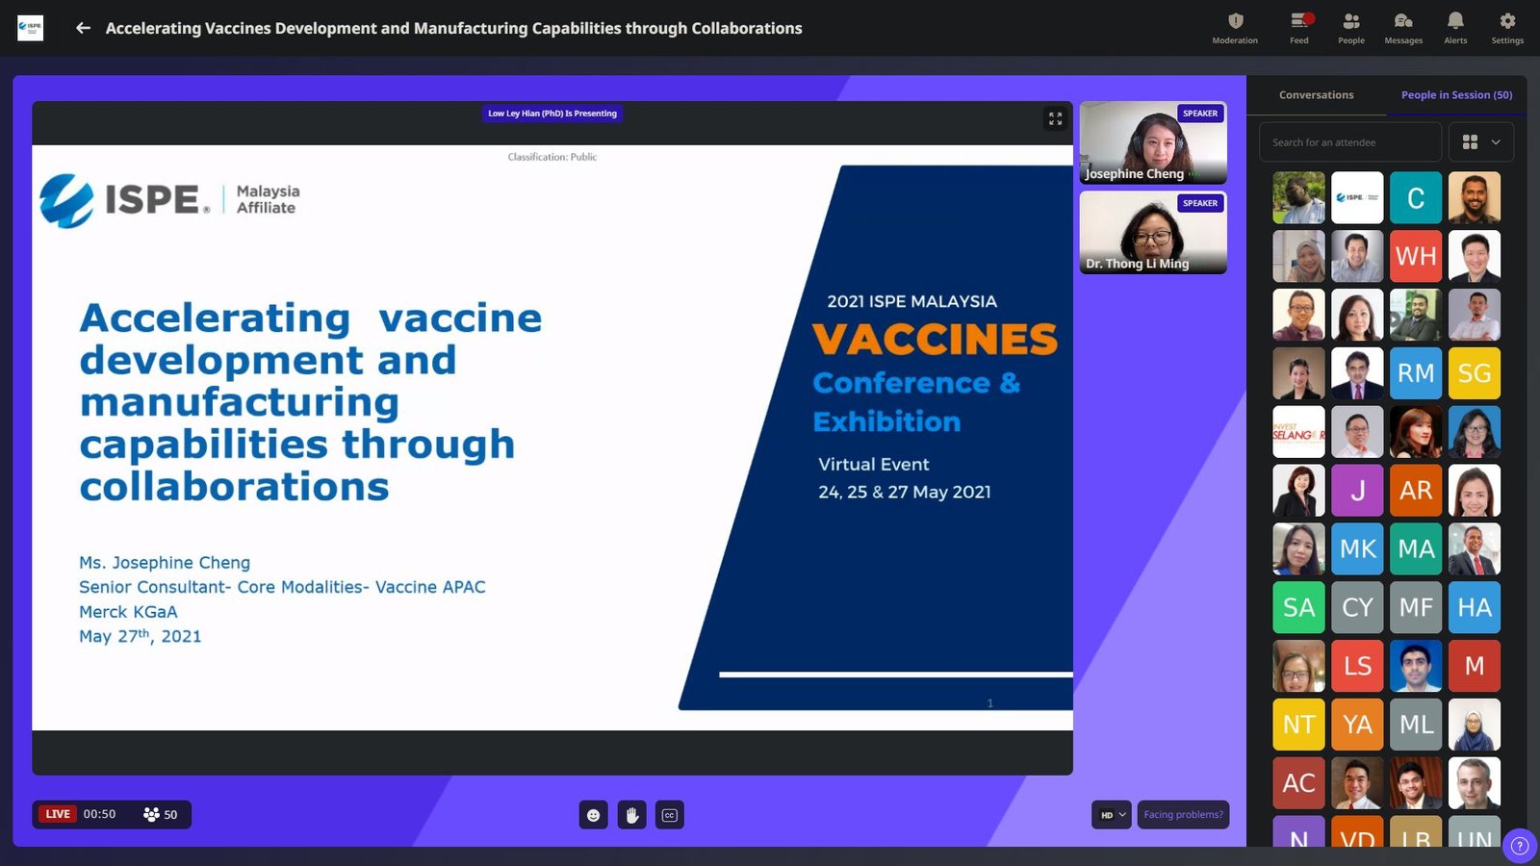Toggle raise hand
The width and height of the screenshot is (1540, 866).
[x=631, y=815]
